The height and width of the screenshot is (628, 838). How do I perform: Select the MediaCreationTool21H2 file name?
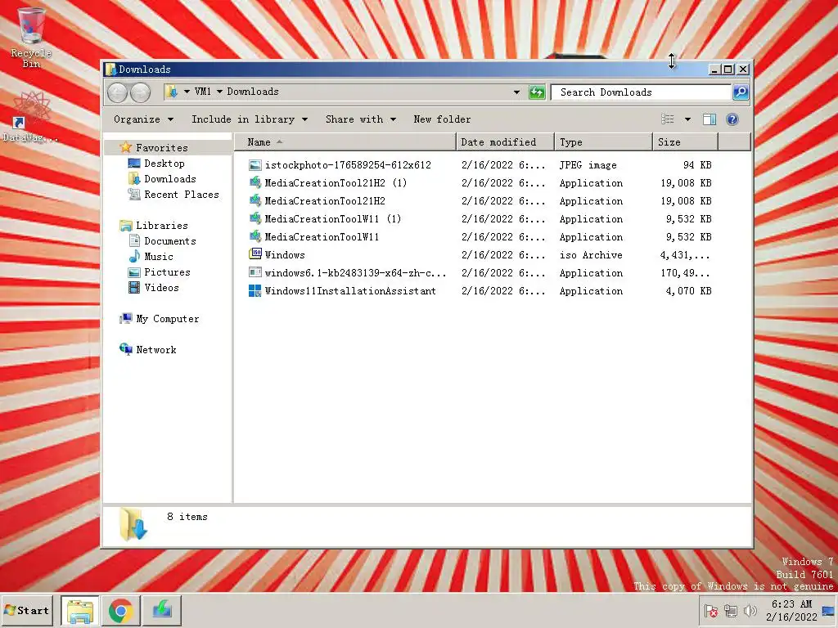tap(325, 201)
